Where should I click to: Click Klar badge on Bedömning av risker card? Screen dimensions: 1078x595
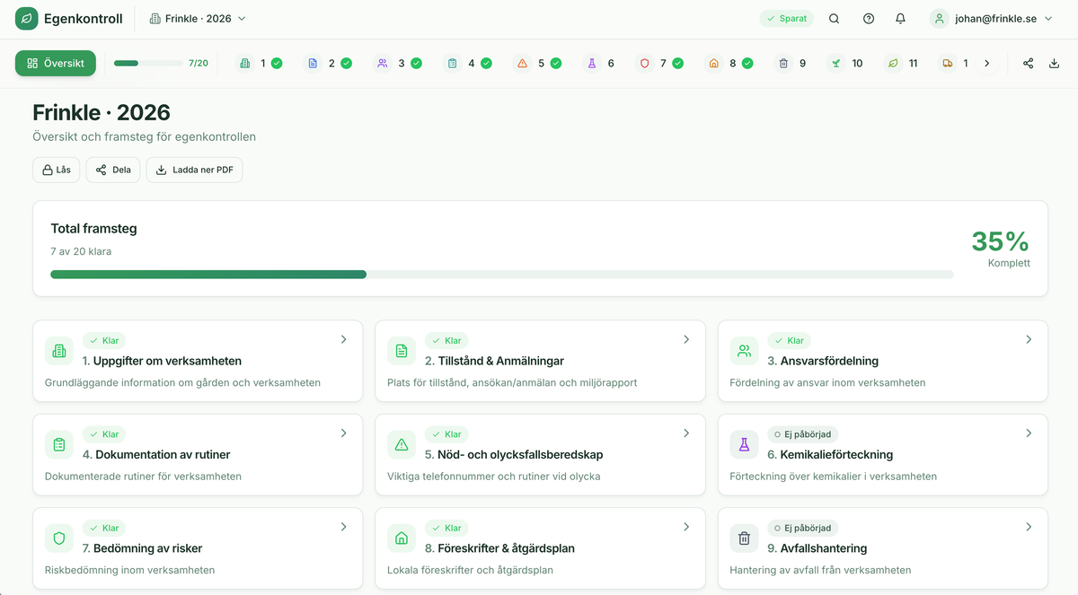click(104, 528)
